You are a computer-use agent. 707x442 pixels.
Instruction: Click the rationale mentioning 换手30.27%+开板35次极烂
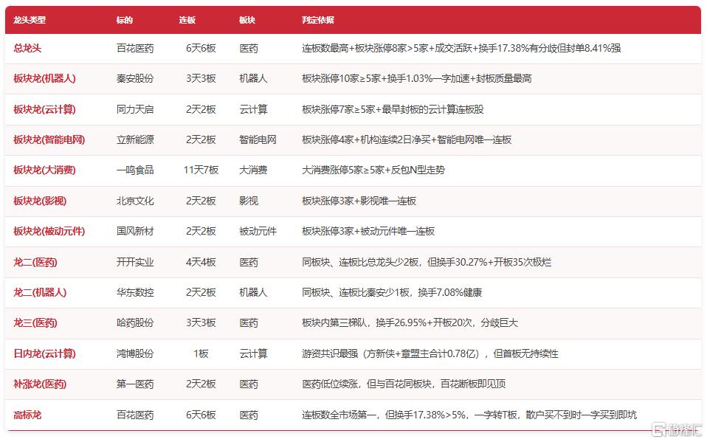[x=427, y=263]
